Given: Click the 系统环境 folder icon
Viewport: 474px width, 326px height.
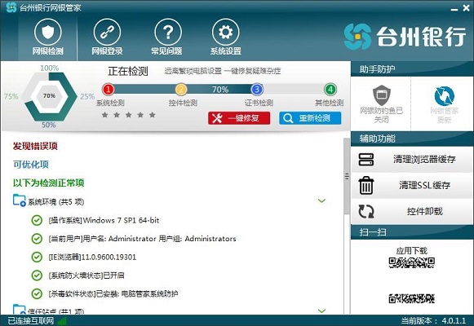Looking at the screenshot, I should point(19,200).
